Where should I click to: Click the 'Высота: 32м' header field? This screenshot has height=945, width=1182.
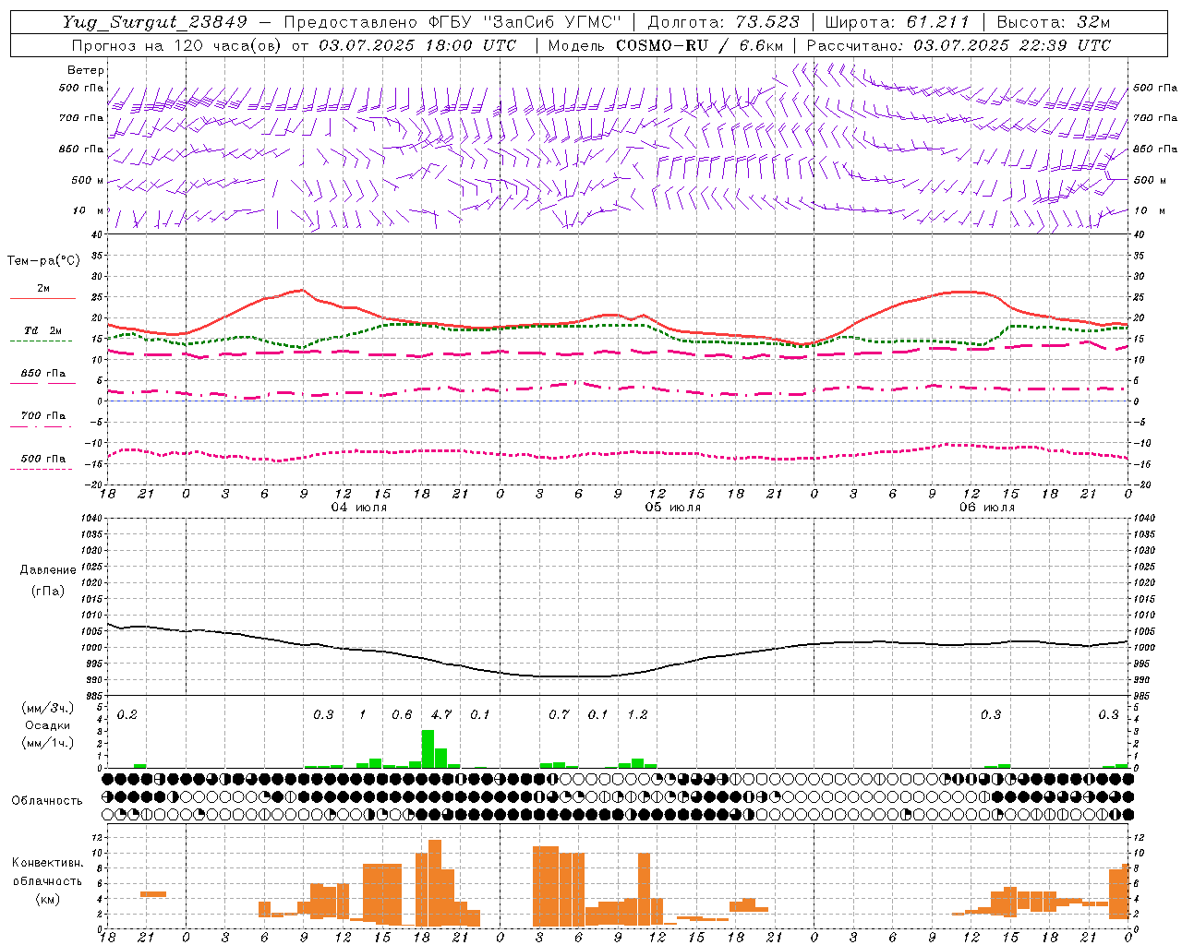(1053, 22)
